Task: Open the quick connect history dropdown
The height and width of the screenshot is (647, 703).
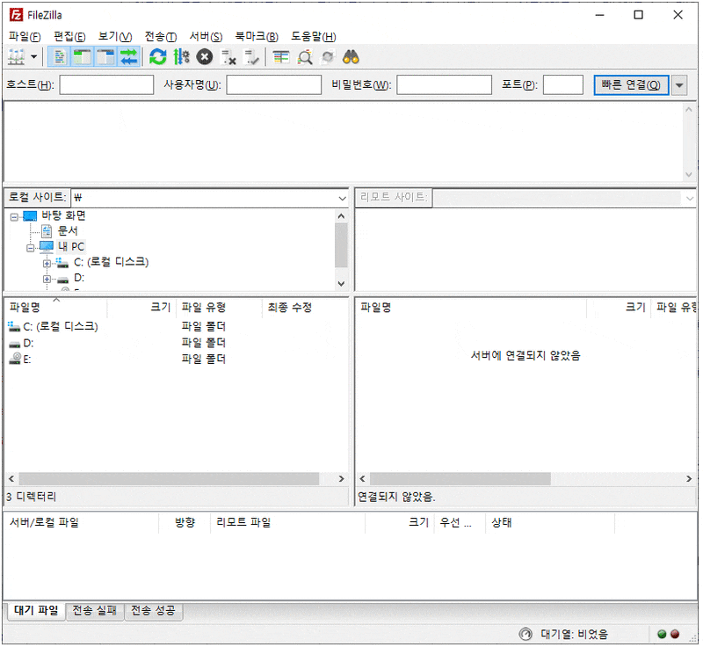Action: click(679, 85)
